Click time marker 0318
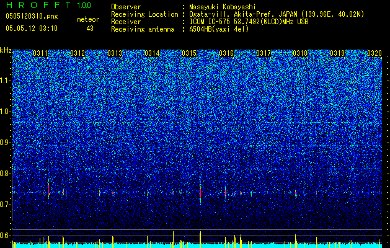 [300, 53]
